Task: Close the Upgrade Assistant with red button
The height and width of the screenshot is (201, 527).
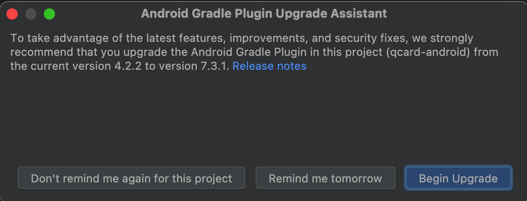Action: pos(13,14)
